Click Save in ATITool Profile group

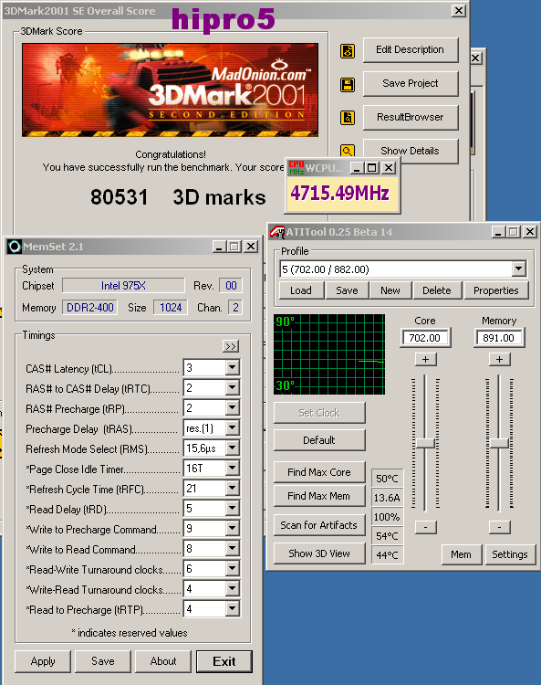click(x=347, y=290)
